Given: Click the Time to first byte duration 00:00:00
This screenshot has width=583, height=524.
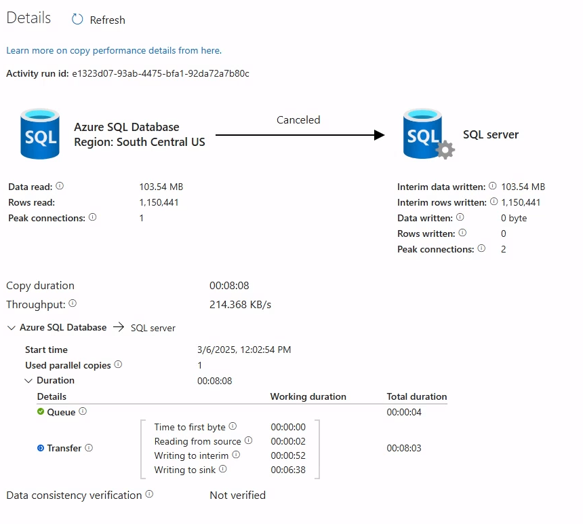Looking at the screenshot, I should pyautogui.click(x=288, y=427).
